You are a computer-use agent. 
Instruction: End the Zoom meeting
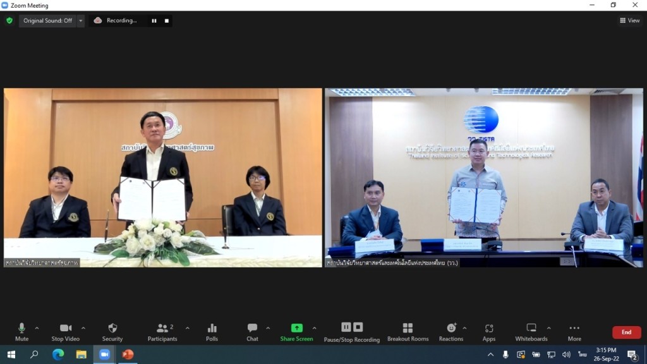click(x=626, y=332)
